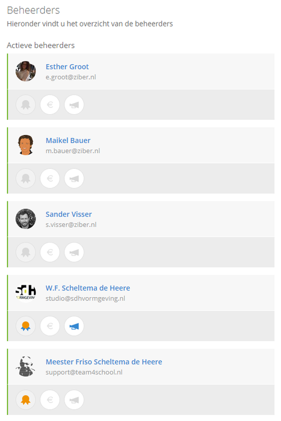
Task: Click Sander Visser's badge icon
Action: click(x=26, y=252)
